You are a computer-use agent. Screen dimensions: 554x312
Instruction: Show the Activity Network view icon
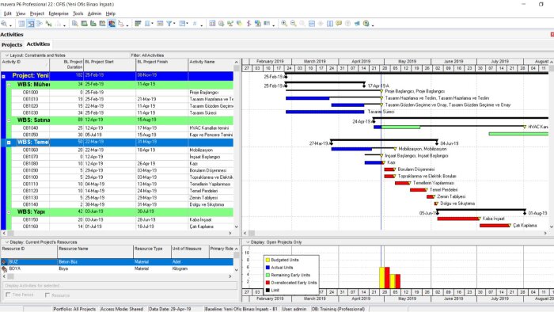[40, 24]
